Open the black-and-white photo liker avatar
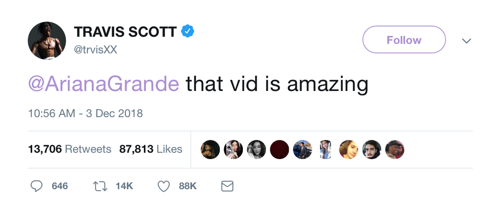 coord(257,149)
